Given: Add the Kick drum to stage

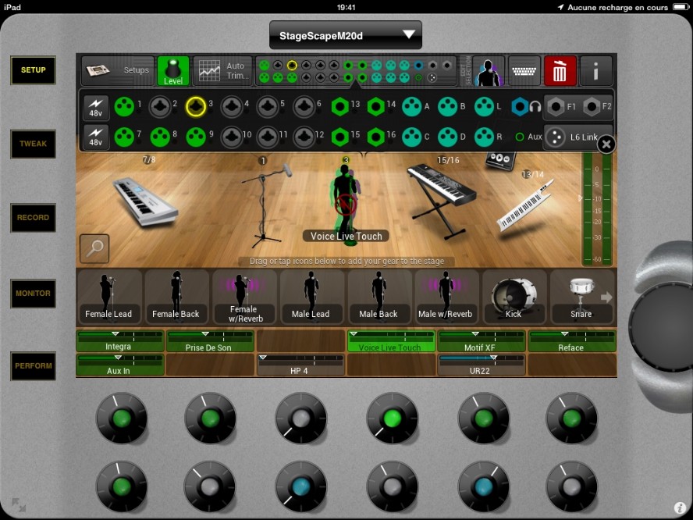Looking at the screenshot, I should point(514,297).
